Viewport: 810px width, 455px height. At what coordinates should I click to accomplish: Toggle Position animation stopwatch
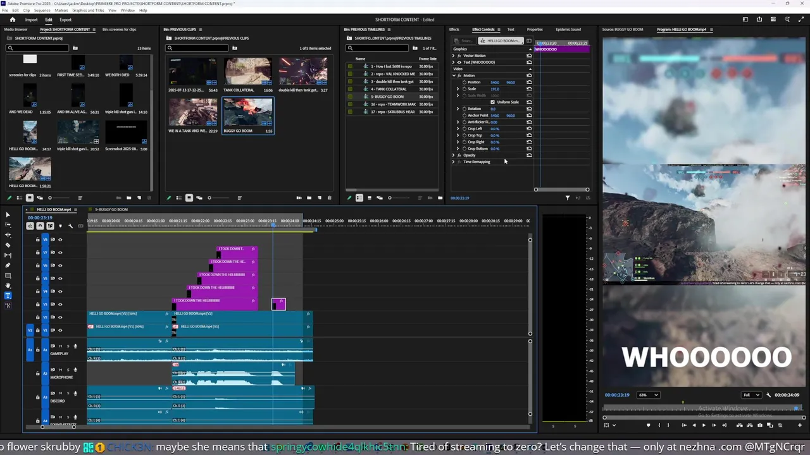tap(464, 82)
